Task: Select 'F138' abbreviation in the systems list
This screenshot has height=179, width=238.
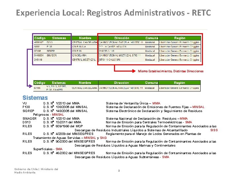Action: point(26,107)
